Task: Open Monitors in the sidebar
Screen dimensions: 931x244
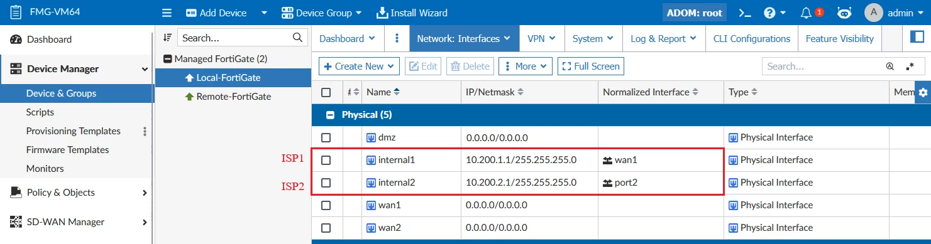Action: pyautogui.click(x=45, y=169)
